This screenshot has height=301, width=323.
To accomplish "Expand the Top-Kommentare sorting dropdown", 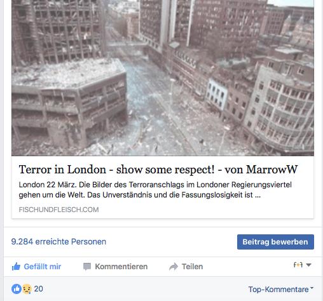I will (281, 289).
